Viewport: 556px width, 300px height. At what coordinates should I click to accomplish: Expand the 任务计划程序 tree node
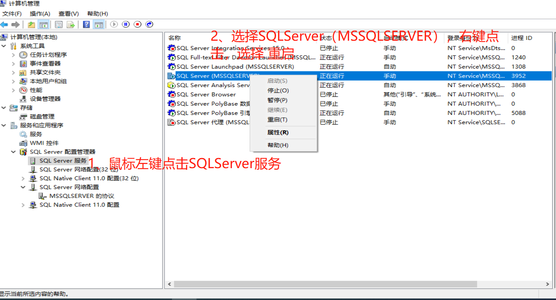click(13, 55)
